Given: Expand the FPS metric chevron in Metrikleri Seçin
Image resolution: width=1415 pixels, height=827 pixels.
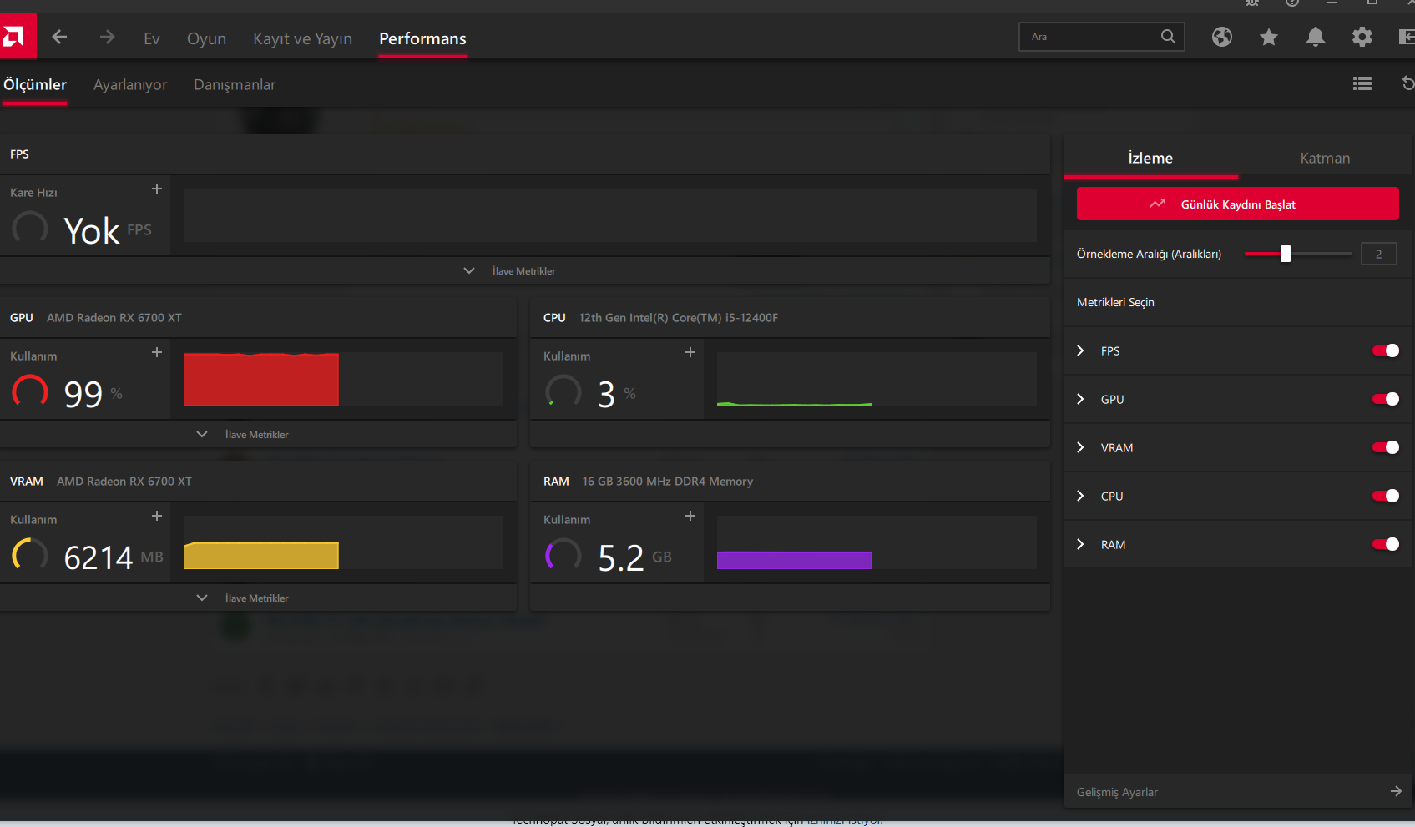Looking at the screenshot, I should (x=1080, y=350).
